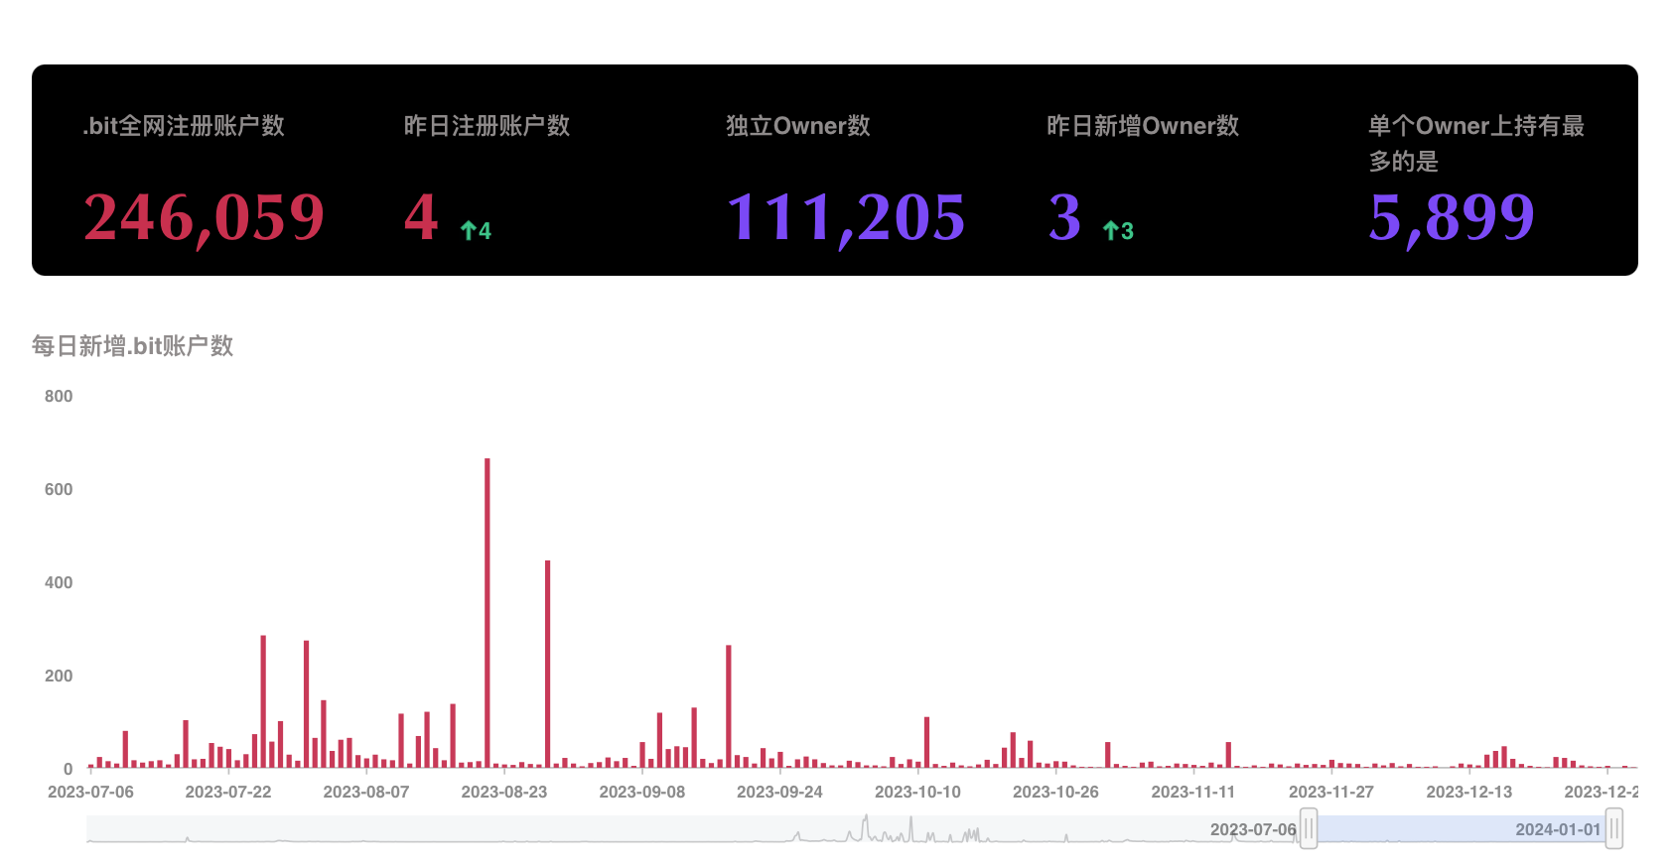Click the x-axis label 2023-08-07
The height and width of the screenshot is (865, 1674).
point(366,792)
